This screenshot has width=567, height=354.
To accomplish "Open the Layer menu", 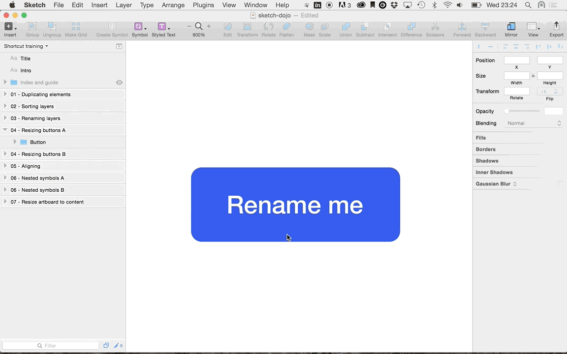I will pyautogui.click(x=124, y=5).
